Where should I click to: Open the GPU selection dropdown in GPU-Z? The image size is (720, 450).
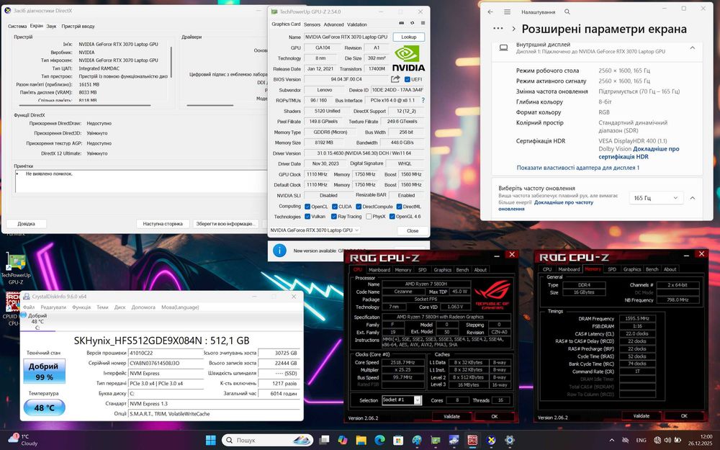[315, 230]
